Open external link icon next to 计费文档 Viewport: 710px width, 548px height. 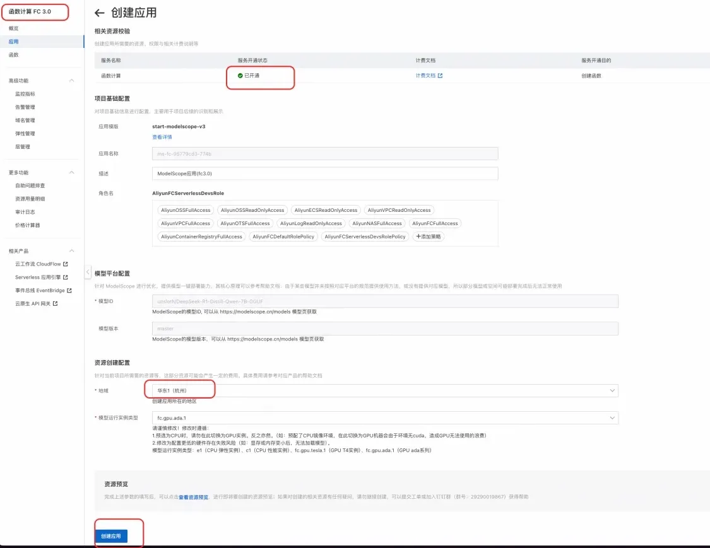click(440, 76)
